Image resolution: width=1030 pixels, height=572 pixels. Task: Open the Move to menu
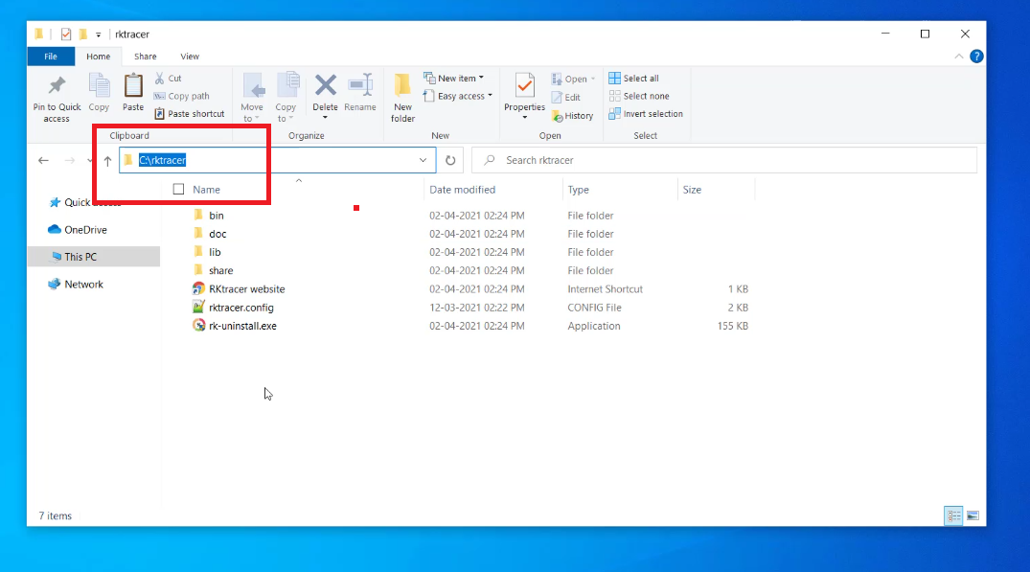click(252, 98)
